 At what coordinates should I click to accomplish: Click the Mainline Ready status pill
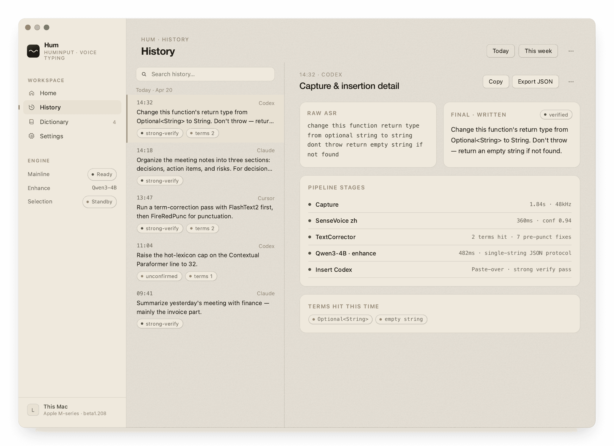(x=102, y=175)
